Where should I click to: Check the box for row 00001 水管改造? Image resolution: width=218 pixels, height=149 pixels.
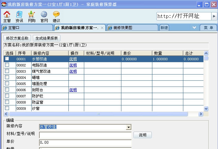pyautogui.click(x=7, y=59)
